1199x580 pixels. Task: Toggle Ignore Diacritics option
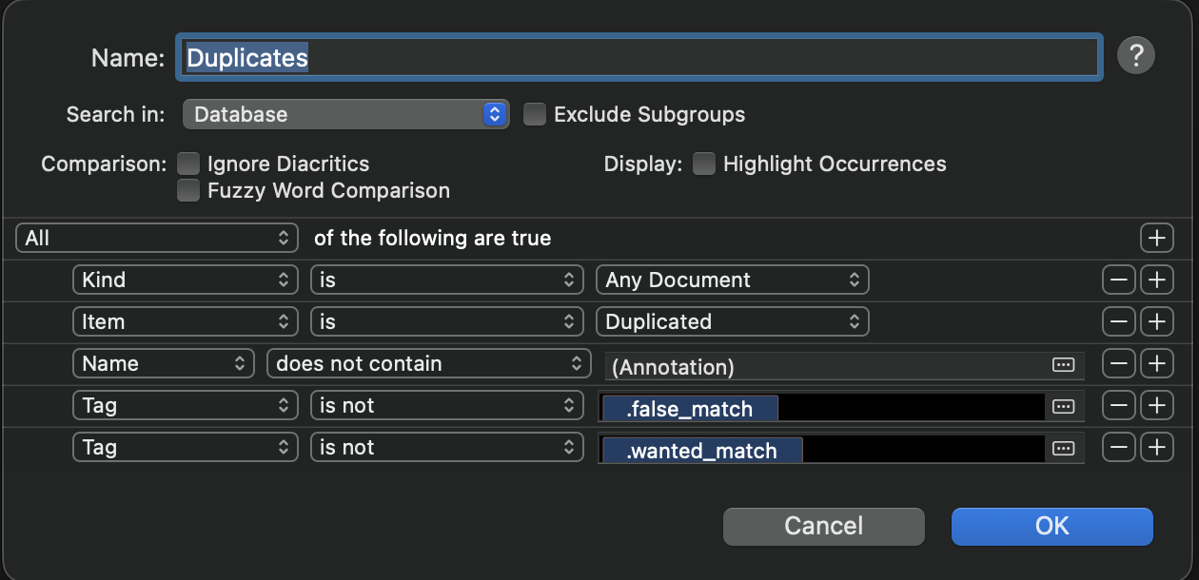coord(189,164)
